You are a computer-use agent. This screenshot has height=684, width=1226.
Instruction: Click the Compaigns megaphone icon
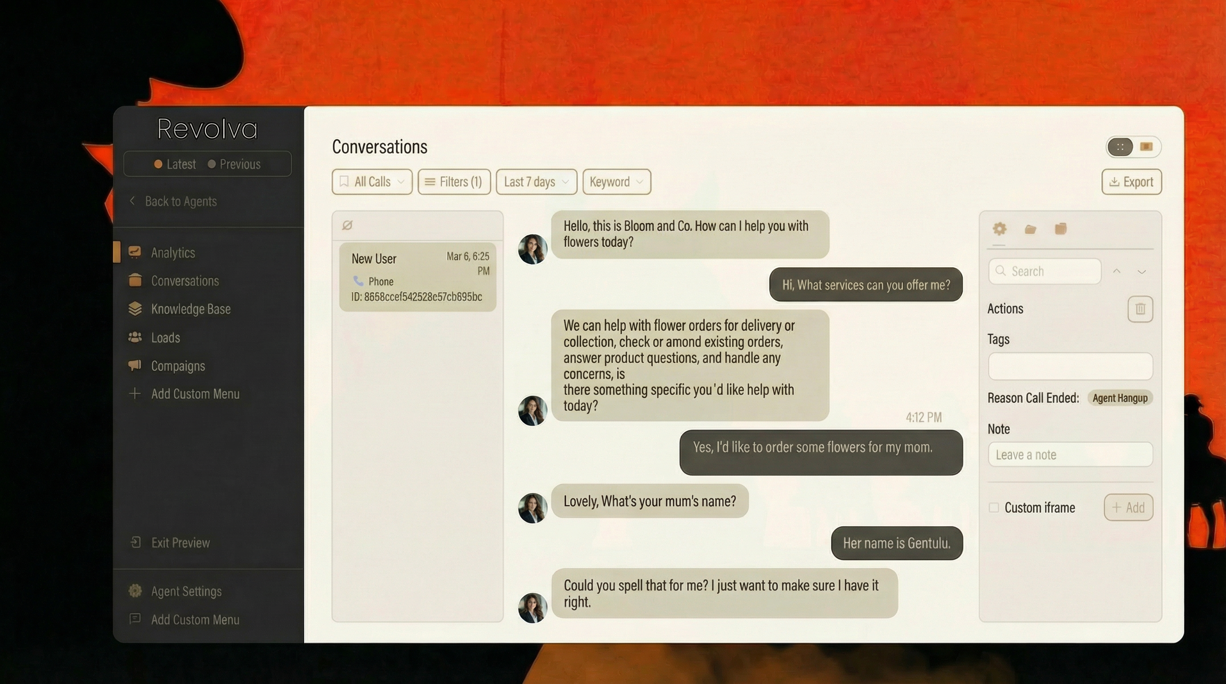coord(135,365)
